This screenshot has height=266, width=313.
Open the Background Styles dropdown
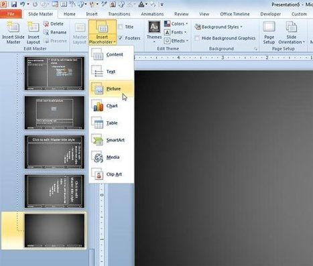pos(218,27)
